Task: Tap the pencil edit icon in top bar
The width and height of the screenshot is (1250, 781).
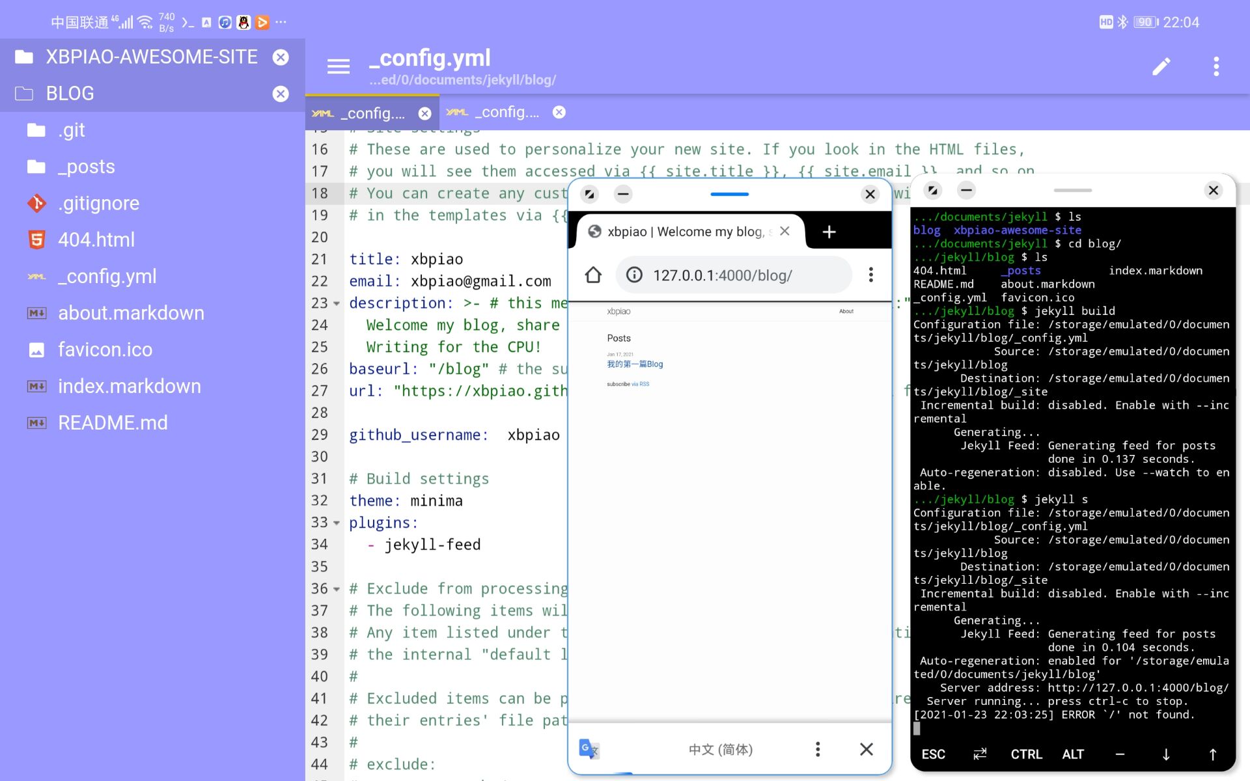Action: tap(1161, 66)
